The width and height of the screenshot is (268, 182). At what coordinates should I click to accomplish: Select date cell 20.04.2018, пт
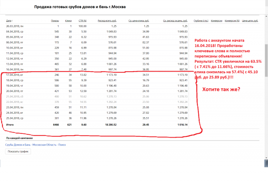point(15,91)
